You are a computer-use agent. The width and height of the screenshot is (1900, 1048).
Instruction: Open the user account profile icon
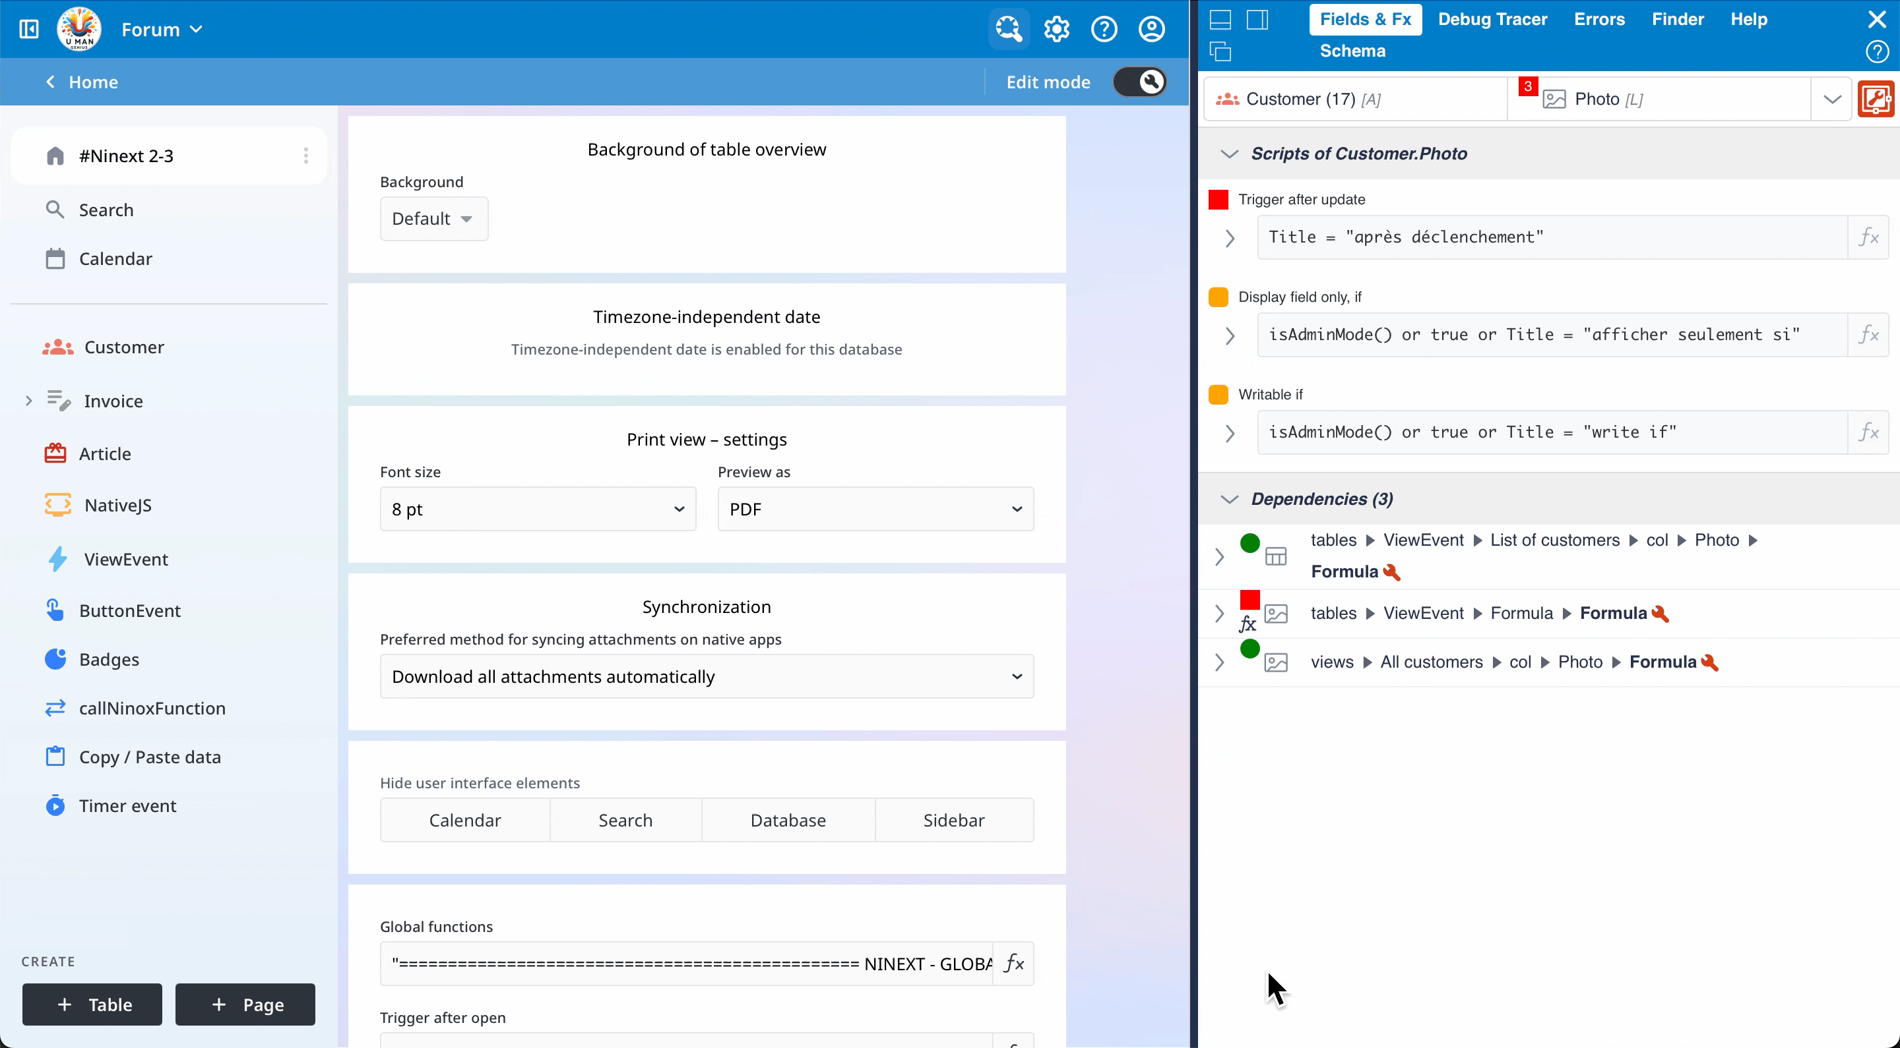point(1151,30)
